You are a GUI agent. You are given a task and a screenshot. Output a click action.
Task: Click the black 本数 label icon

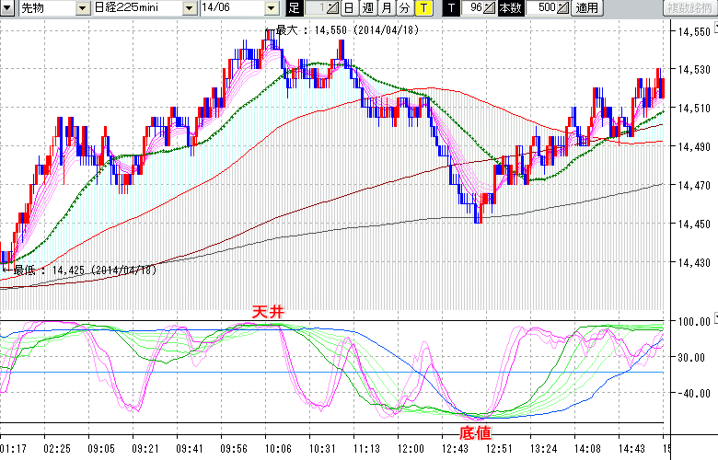pos(509,8)
